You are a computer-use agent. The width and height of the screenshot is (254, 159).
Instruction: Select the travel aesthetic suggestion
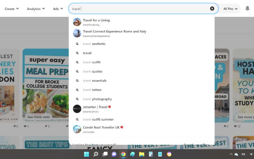[142, 44]
